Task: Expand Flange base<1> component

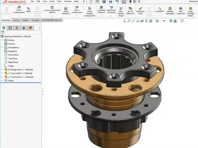Action: [2, 69]
